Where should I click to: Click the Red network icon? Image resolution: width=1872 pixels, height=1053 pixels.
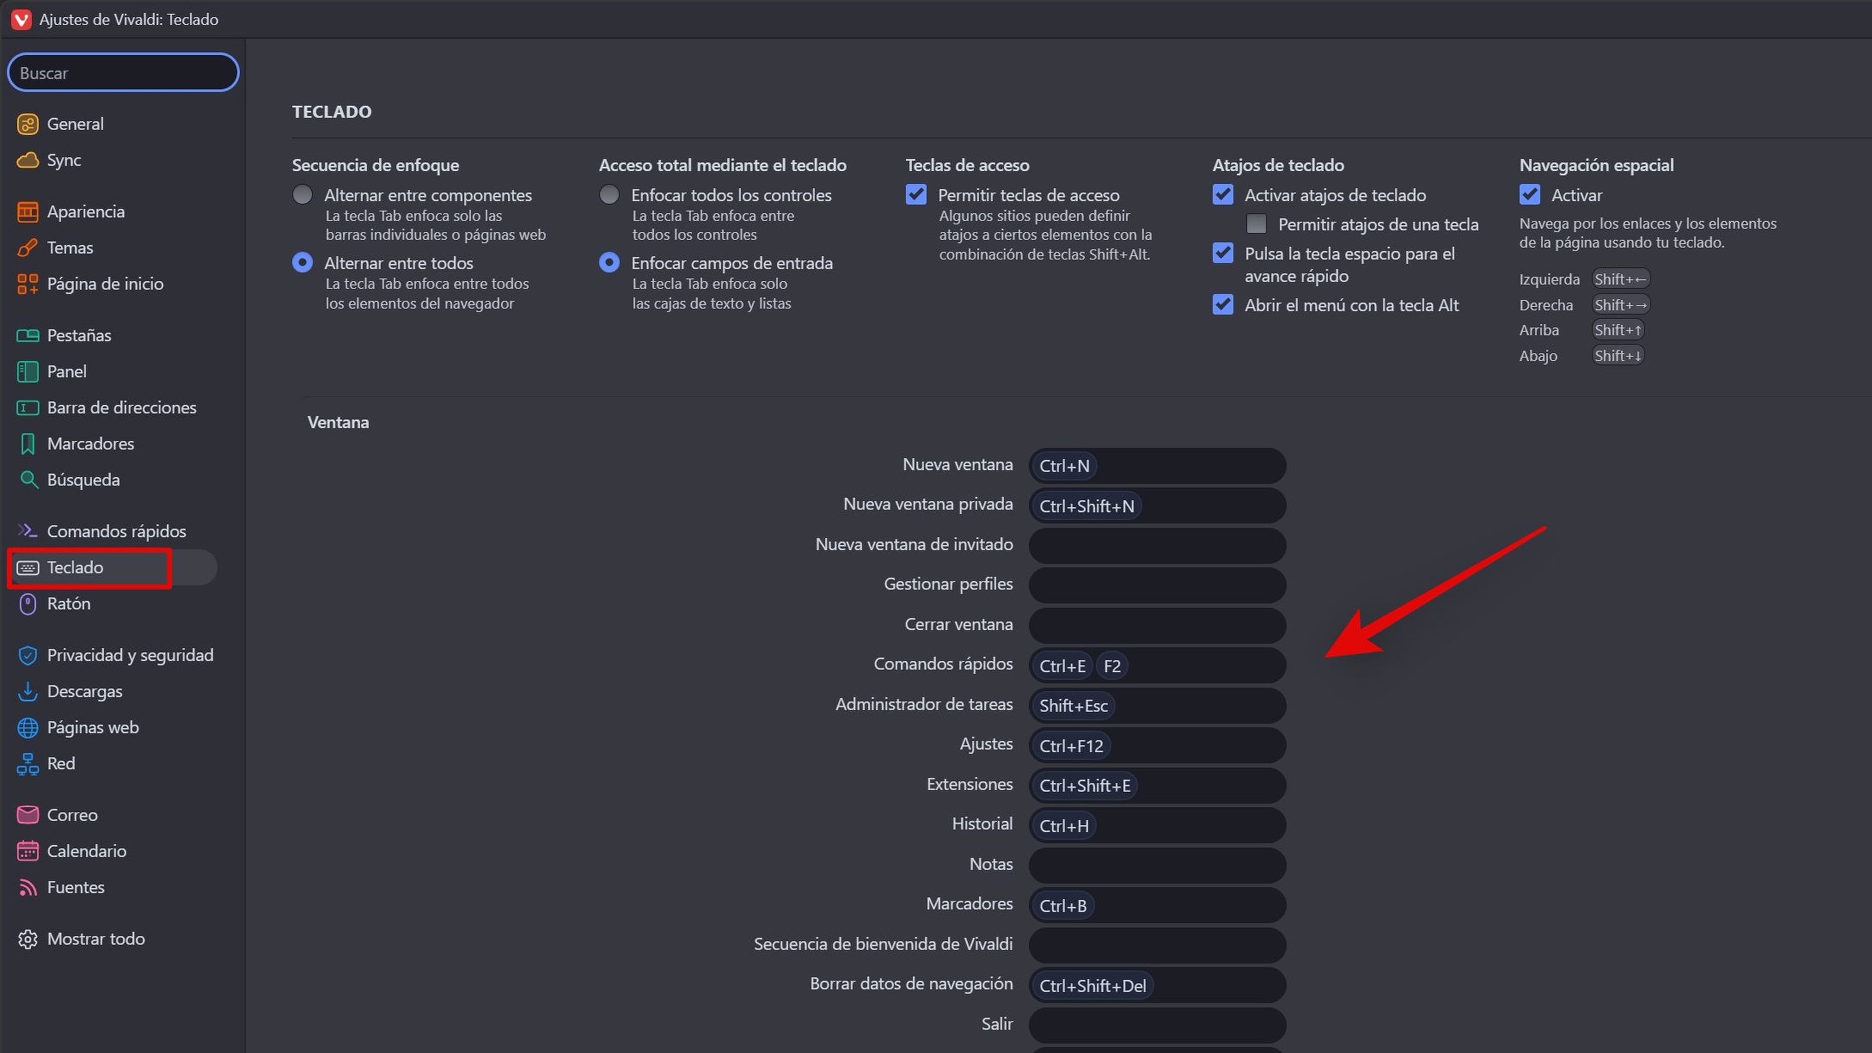[28, 764]
